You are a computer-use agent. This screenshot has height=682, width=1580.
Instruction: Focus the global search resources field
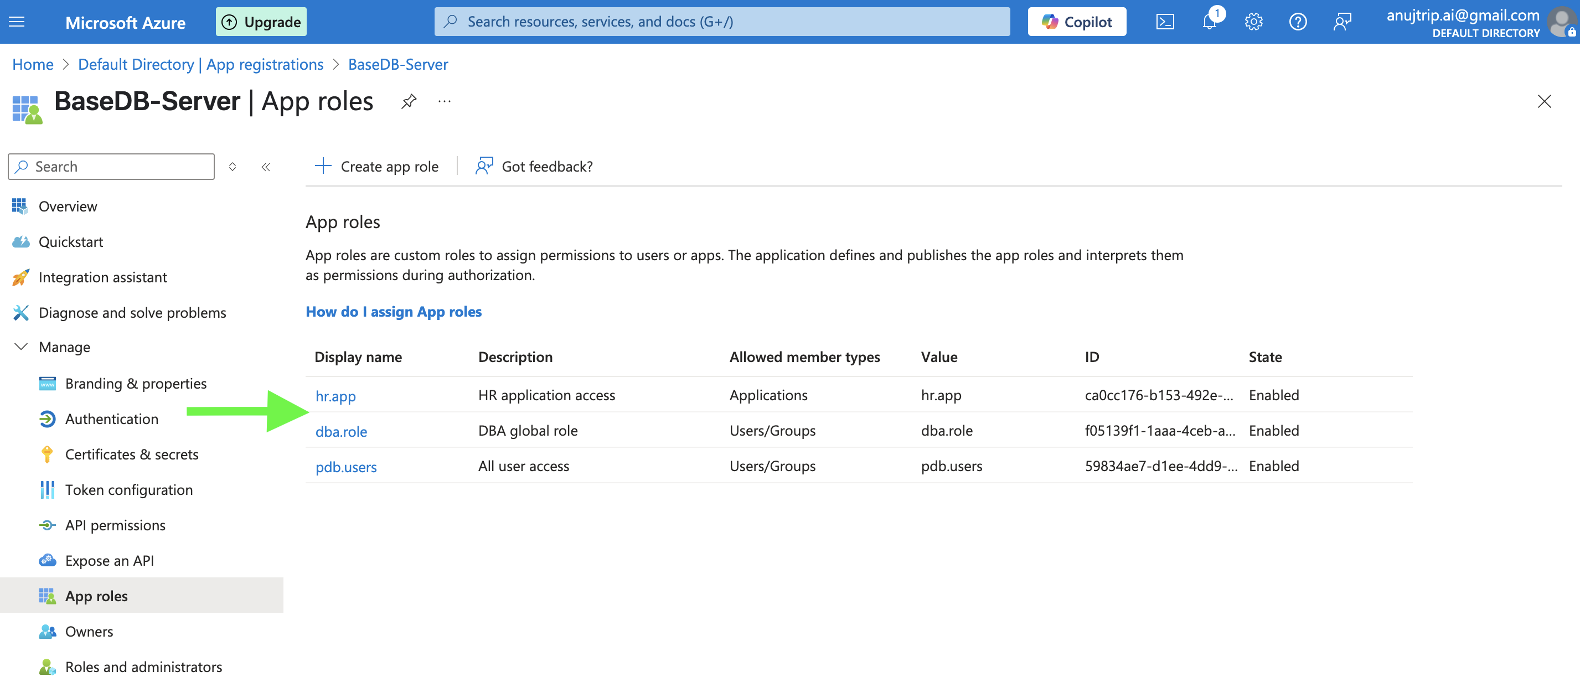click(x=722, y=22)
